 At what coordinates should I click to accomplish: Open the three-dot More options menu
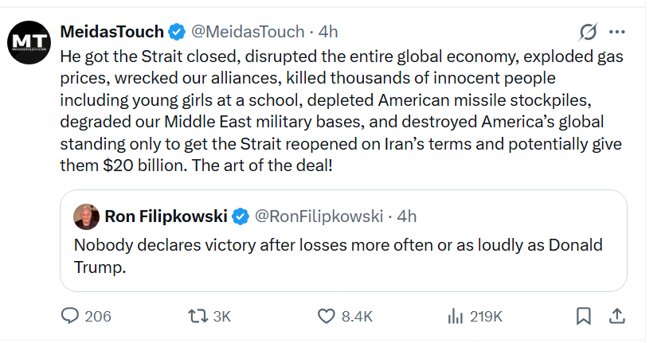[616, 32]
